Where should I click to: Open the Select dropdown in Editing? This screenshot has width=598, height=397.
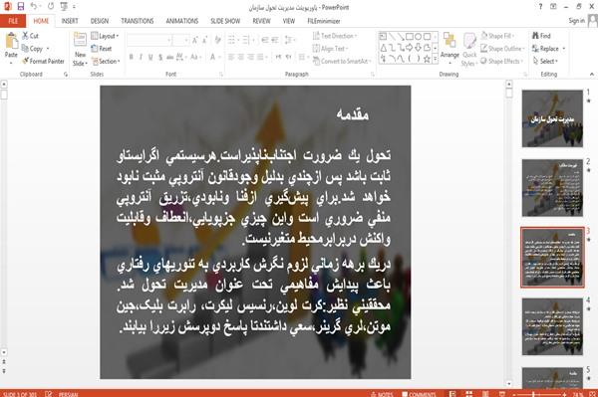545,61
